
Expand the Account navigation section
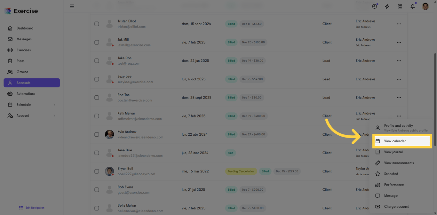[54, 115]
